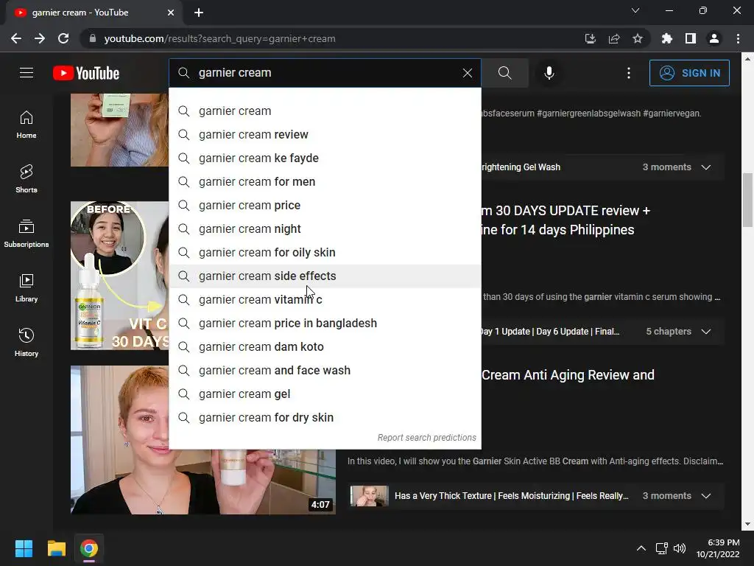Image resolution: width=754 pixels, height=566 pixels.
Task: Expand the 5 chapters chevron
Action: (706, 331)
